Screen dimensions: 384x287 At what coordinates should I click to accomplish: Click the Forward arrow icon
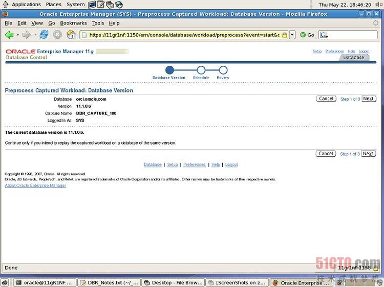pyautogui.click(x=26, y=35)
